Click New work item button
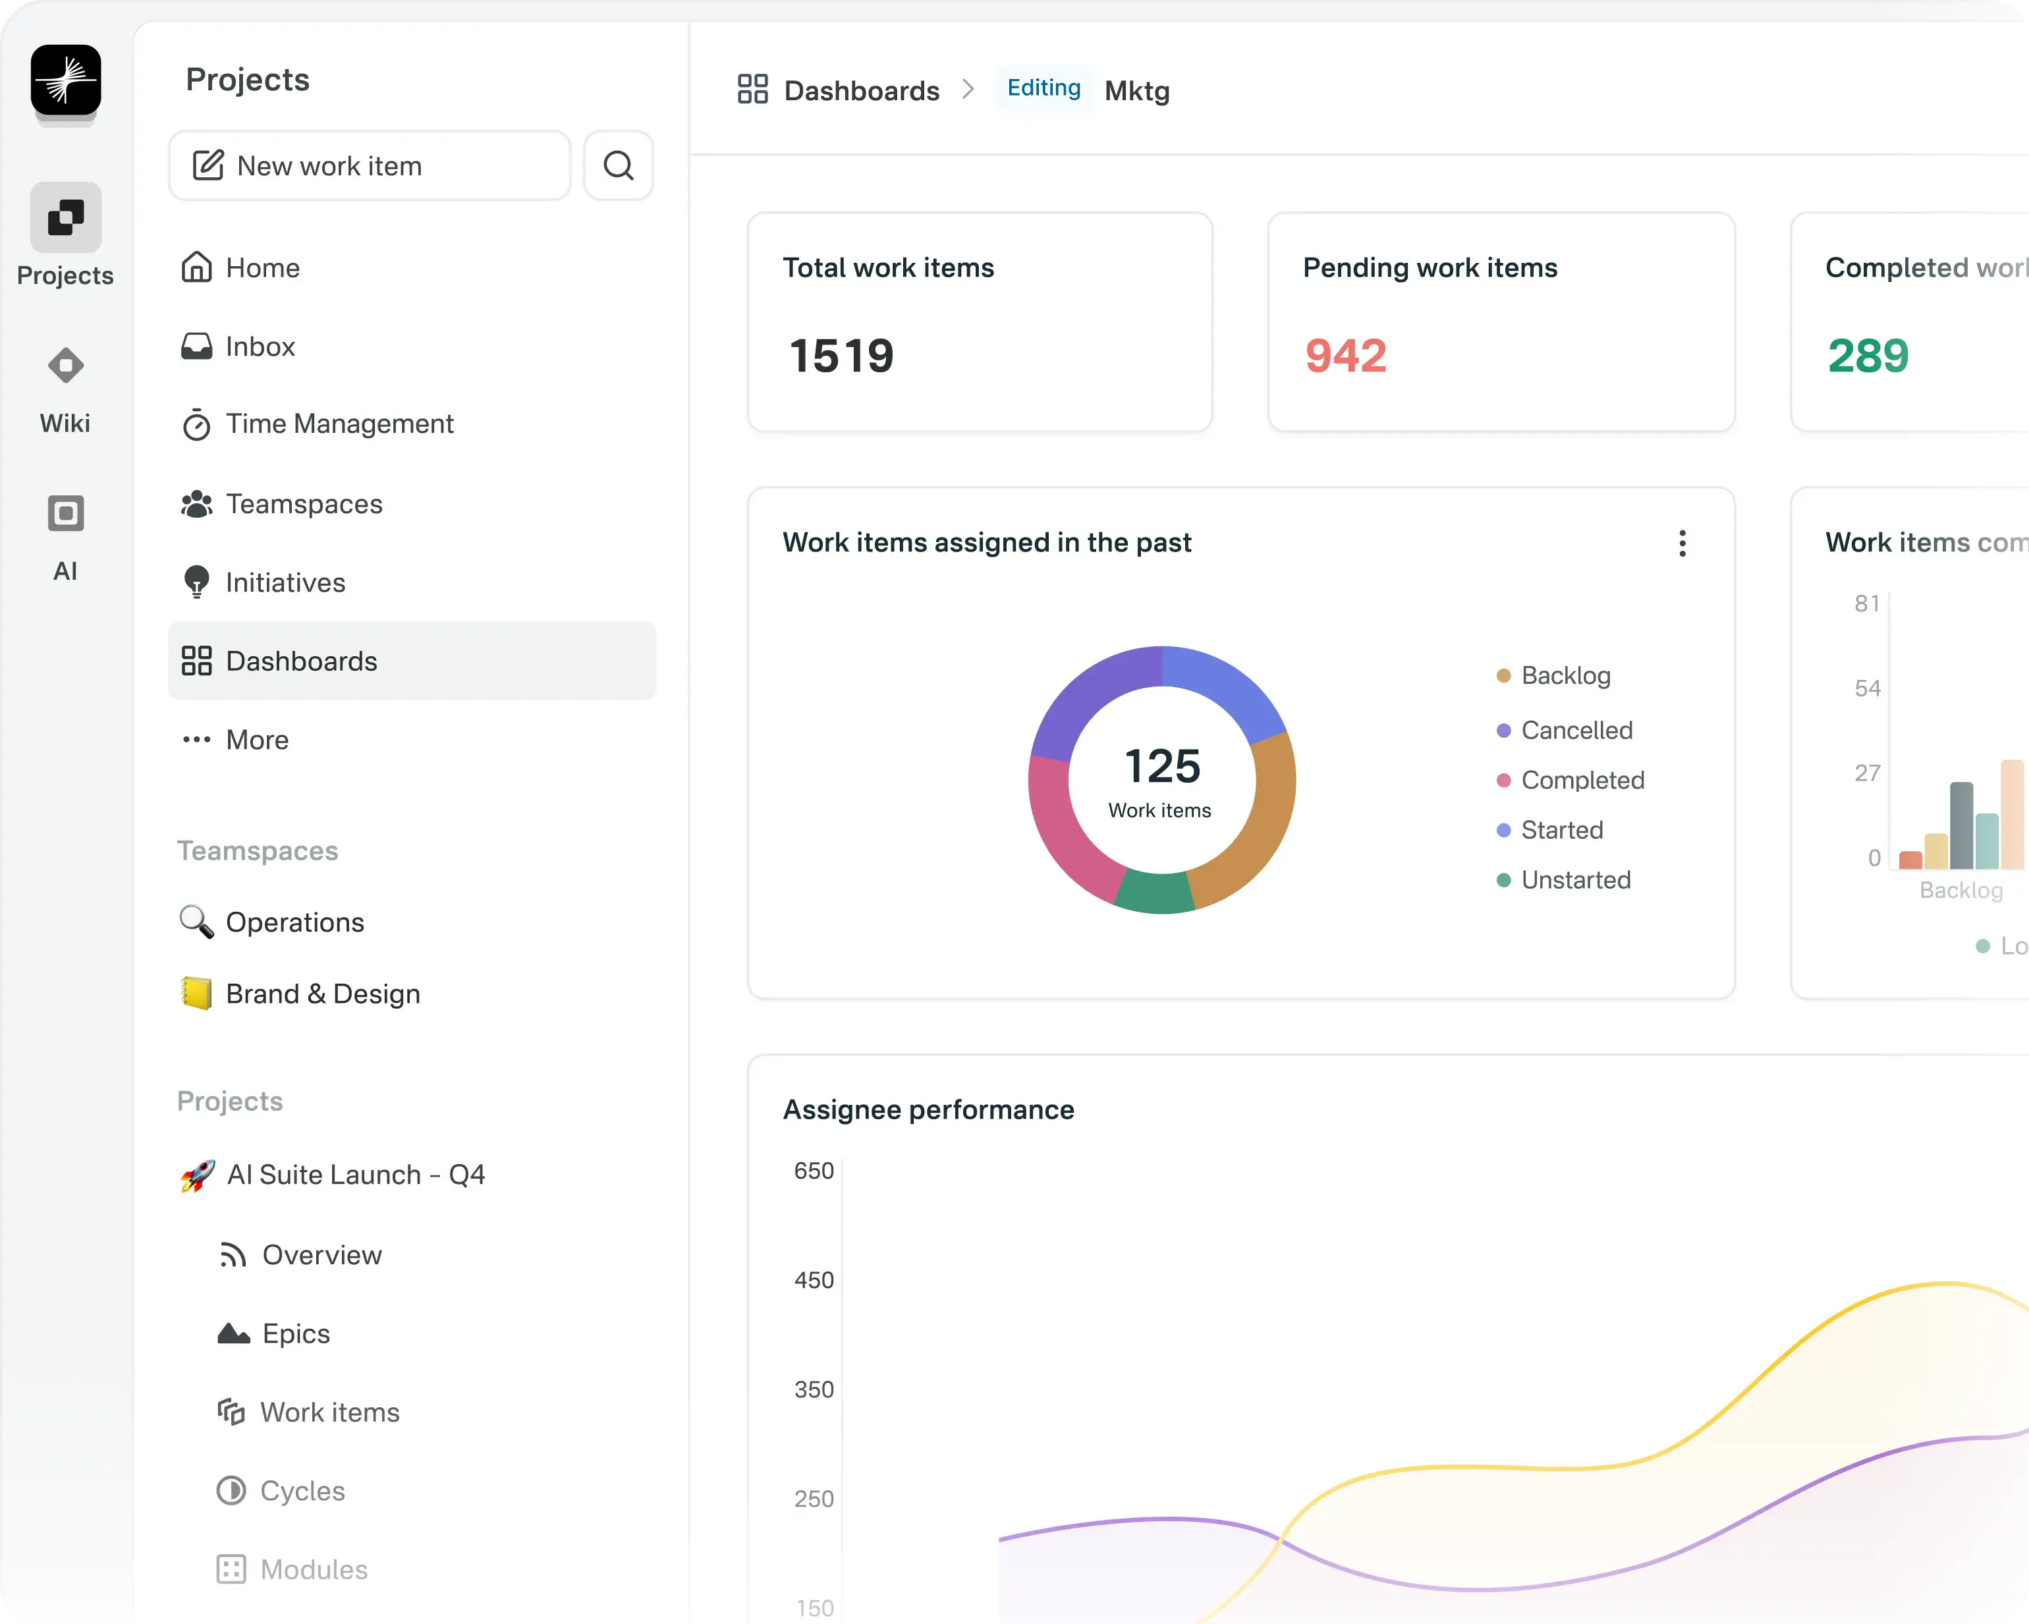Screen dimensions: 2029x1624 point(370,166)
